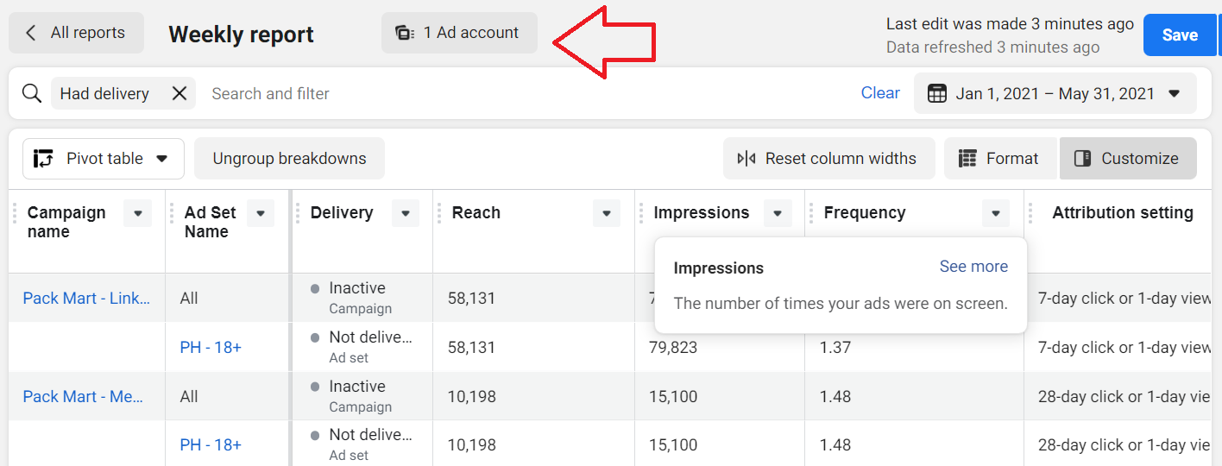The height and width of the screenshot is (466, 1222).
Task: Click Not delive… status in last ad set row
Action: pos(370,435)
